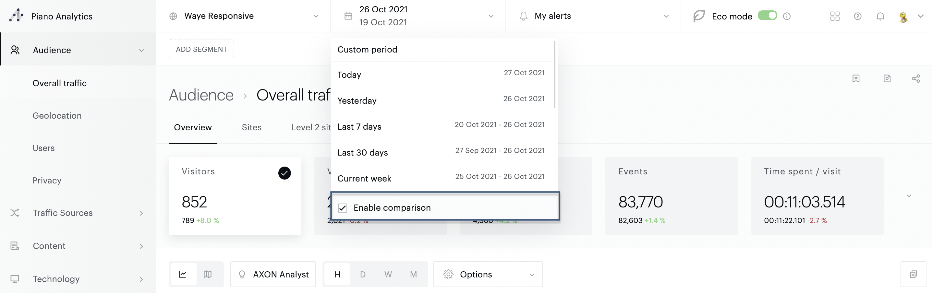Click the bookmark star icon
932x293 pixels.
click(x=856, y=79)
